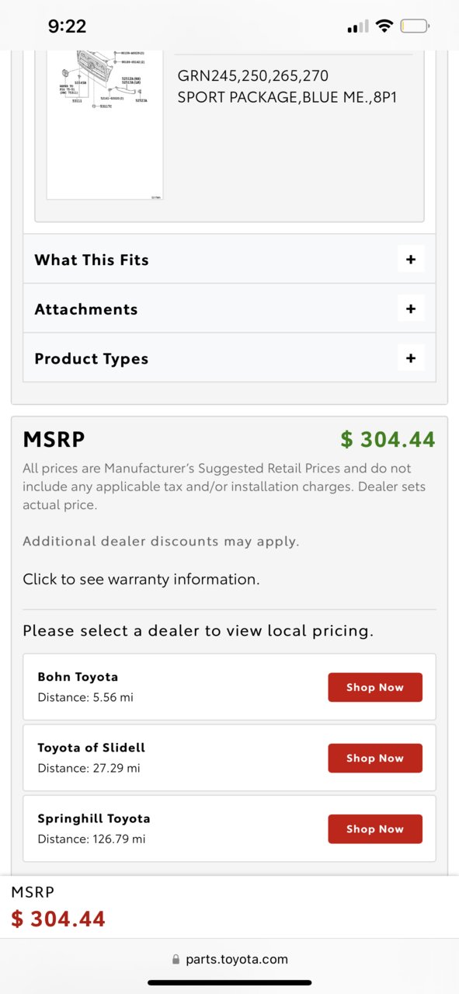The width and height of the screenshot is (459, 994).
Task: Expand the Product Types plus icon
Action: (x=410, y=358)
